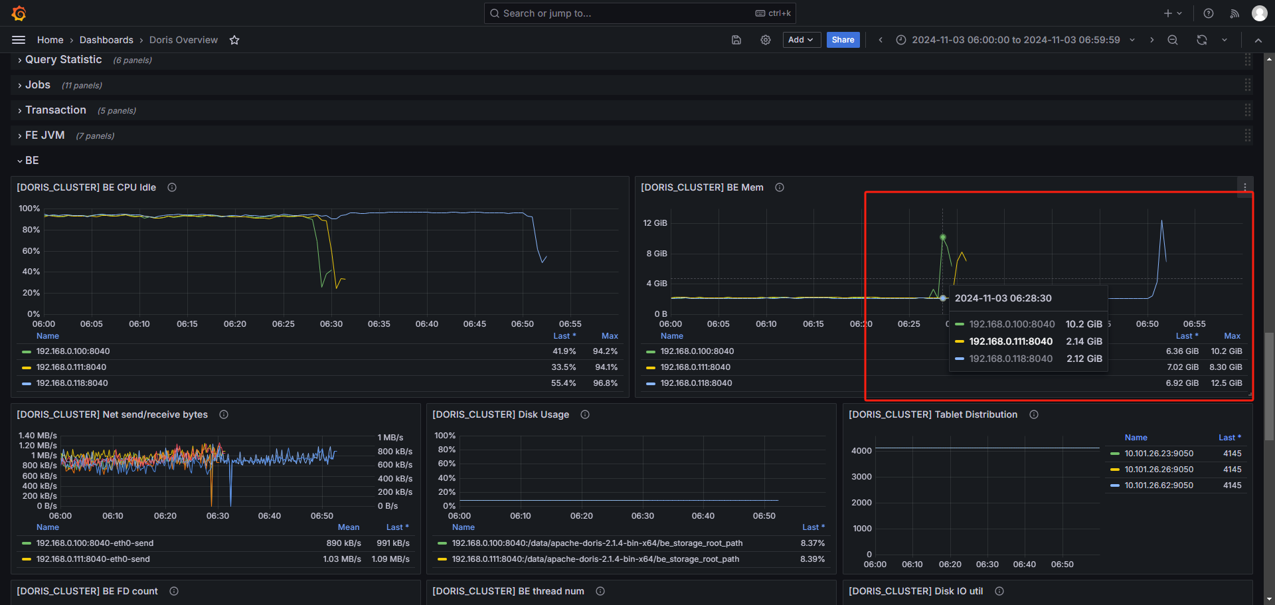The width and height of the screenshot is (1275, 605).
Task: Show info for BE CPU Idle panel
Action: click(172, 187)
